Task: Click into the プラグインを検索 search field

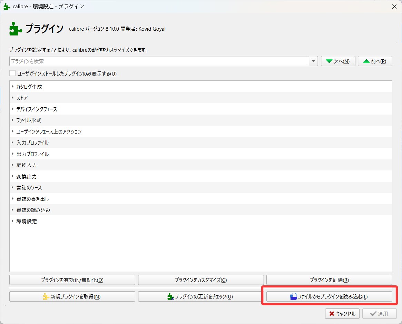Action: click(x=159, y=61)
